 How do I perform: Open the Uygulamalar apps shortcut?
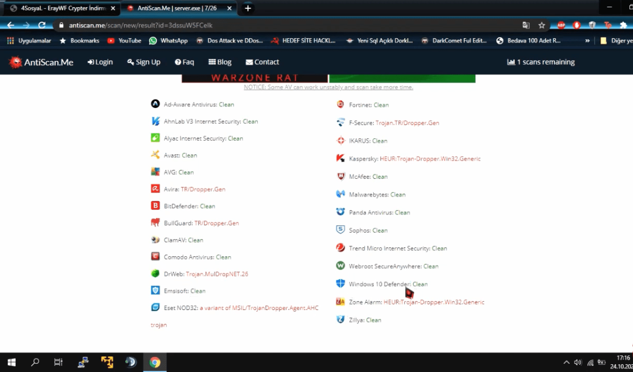29,41
